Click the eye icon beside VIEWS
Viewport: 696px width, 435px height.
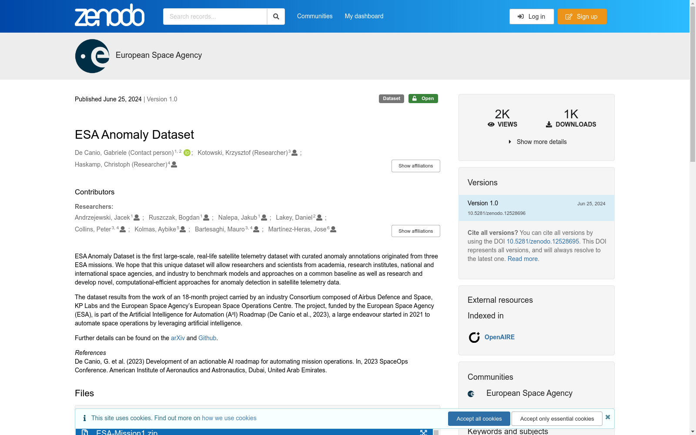click(491, 124)
